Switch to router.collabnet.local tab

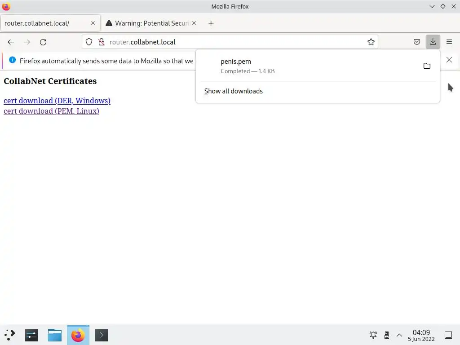(50, 23)
